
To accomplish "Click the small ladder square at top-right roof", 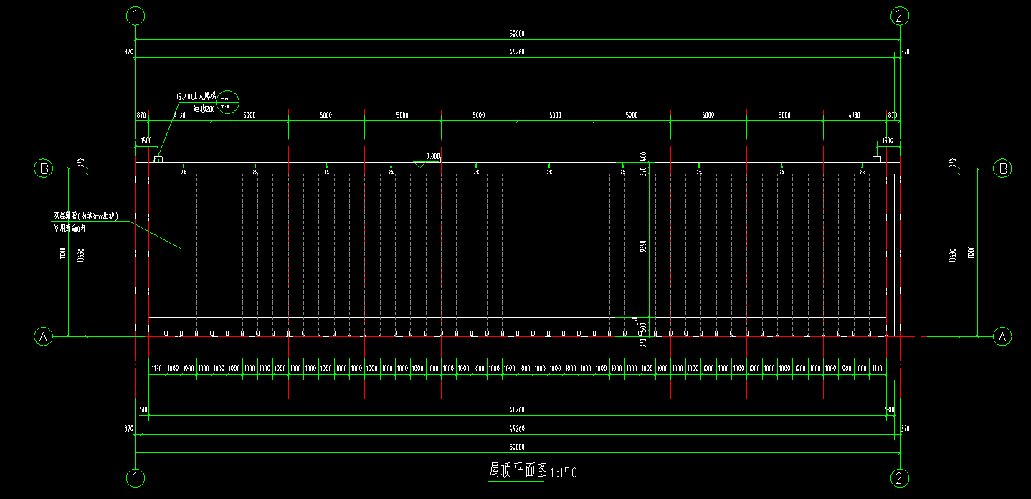I will [876, 159].
